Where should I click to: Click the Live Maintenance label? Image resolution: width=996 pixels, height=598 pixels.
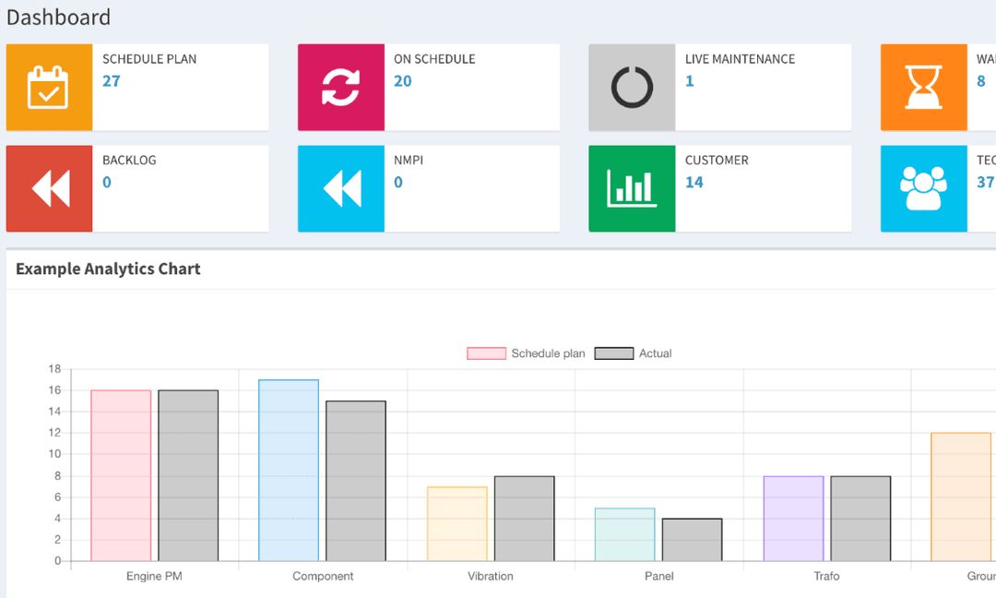pyautogui.click(x=740, y=59)
